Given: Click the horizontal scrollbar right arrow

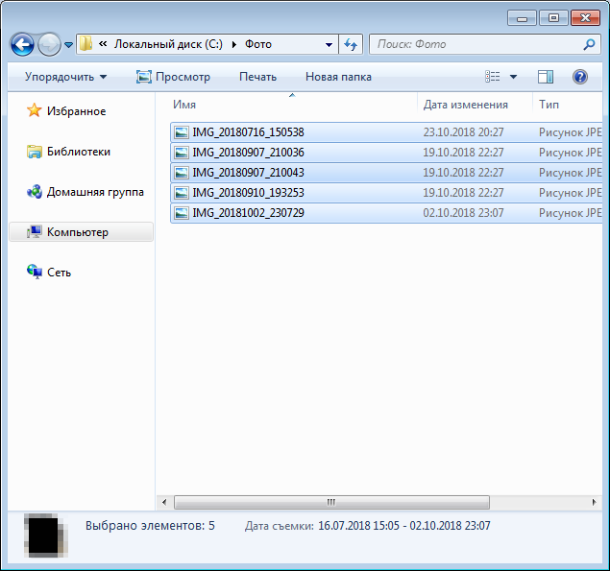Looking at the screenshot, I should [x=594, y=502].
